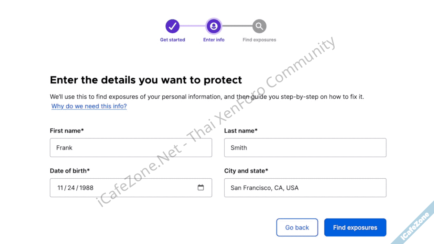
Task: Click the "Date of birth*" field label
Action: coord(70,171)
